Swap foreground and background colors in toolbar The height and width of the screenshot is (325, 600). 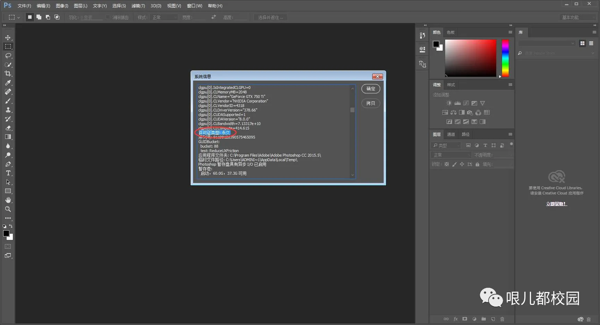[x=11, y=226]
